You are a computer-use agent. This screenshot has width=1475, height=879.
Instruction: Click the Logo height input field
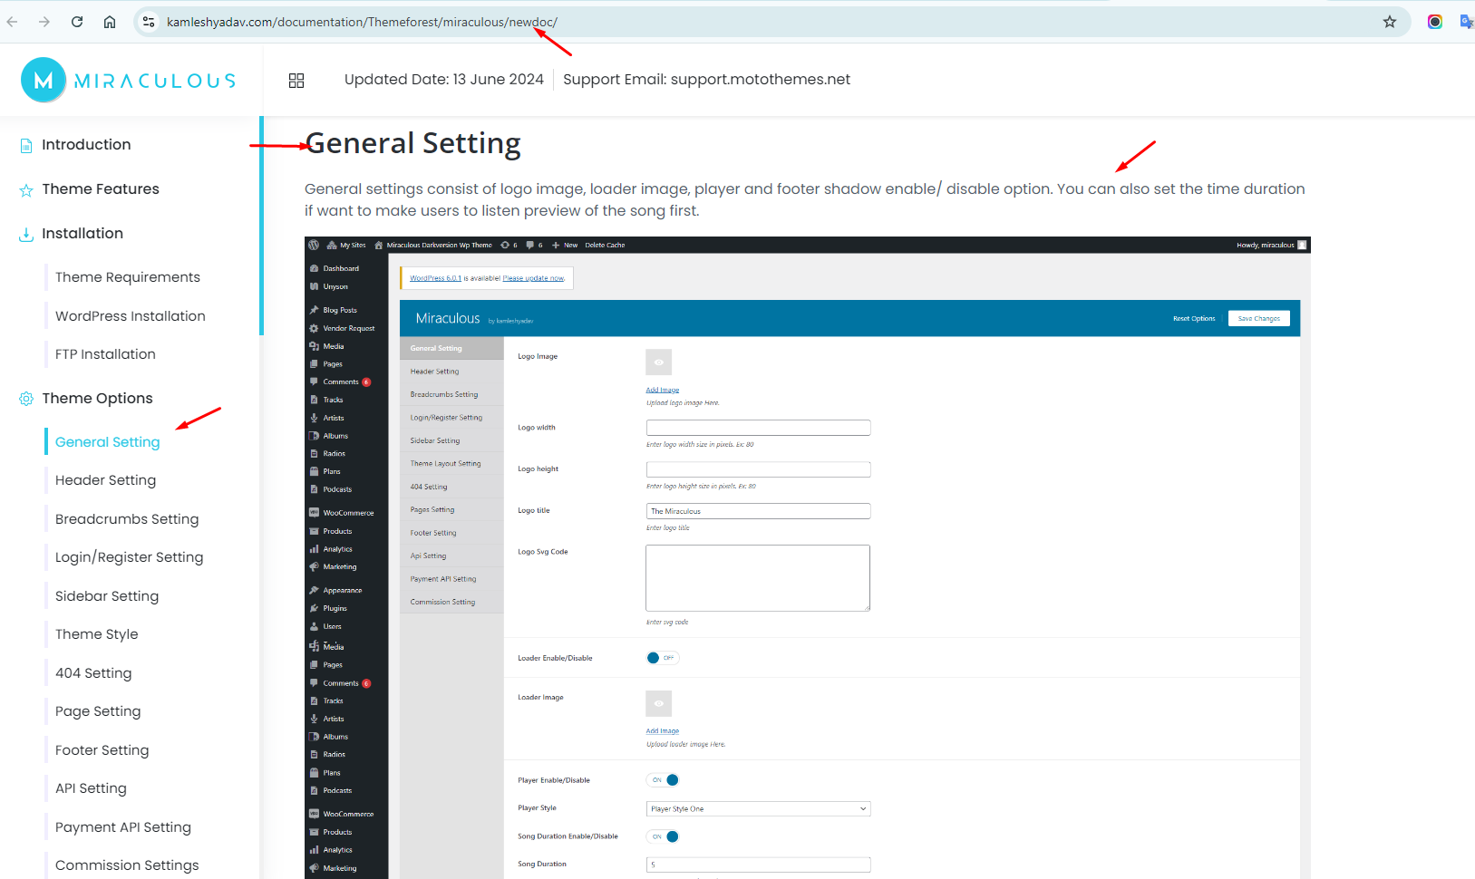758,469
